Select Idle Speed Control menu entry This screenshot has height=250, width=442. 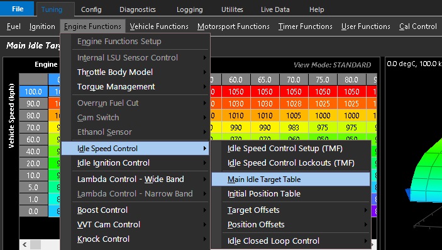click(x=135, y=149)
